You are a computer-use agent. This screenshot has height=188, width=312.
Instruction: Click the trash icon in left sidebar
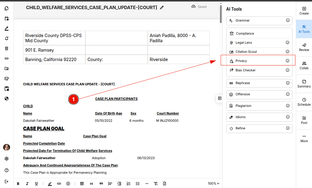tap(6, 48)
